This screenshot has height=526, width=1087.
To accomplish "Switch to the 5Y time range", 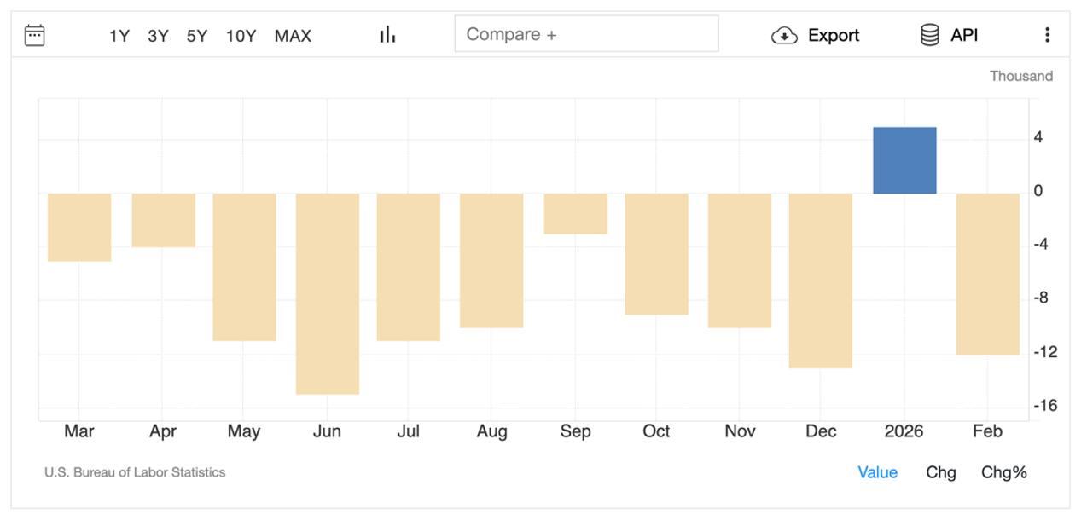I will coord(197,36).
